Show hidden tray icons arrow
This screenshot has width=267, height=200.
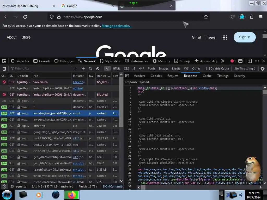click(x=222, y=195)
